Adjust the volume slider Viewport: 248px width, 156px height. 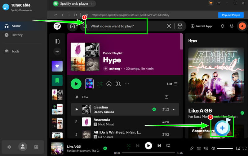click(225, 148)
